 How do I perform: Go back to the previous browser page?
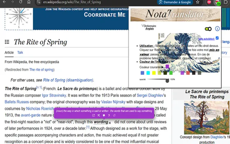(4, 2)
